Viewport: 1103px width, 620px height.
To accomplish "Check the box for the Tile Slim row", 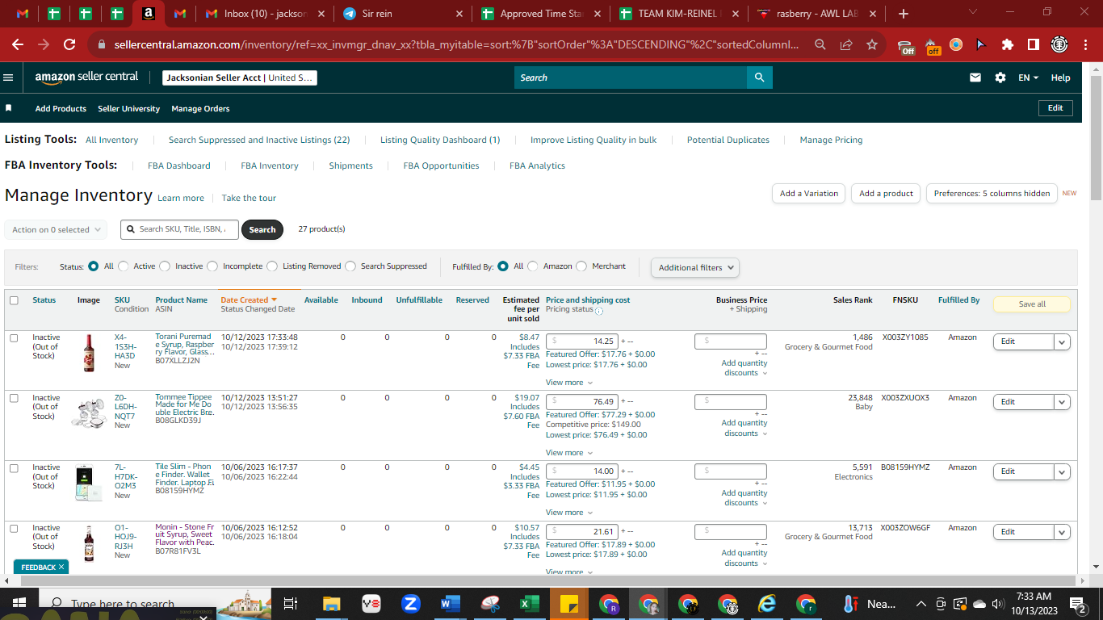I will point(14,467).
